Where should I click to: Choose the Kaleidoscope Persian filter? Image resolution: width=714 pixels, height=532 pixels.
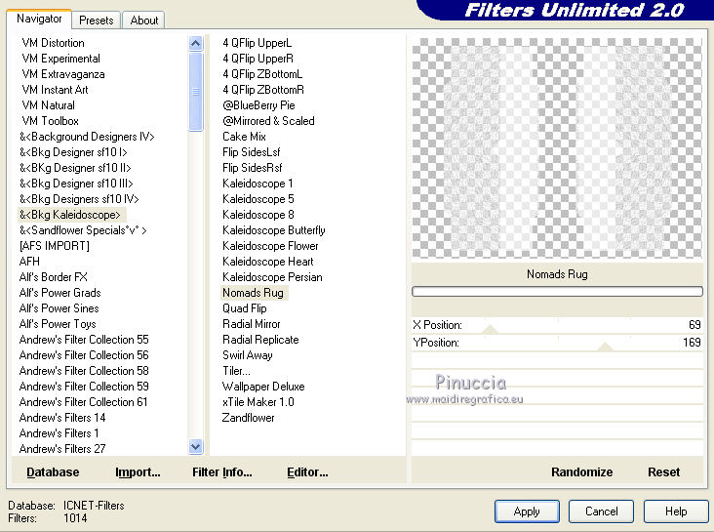click(x=272, y=276)
